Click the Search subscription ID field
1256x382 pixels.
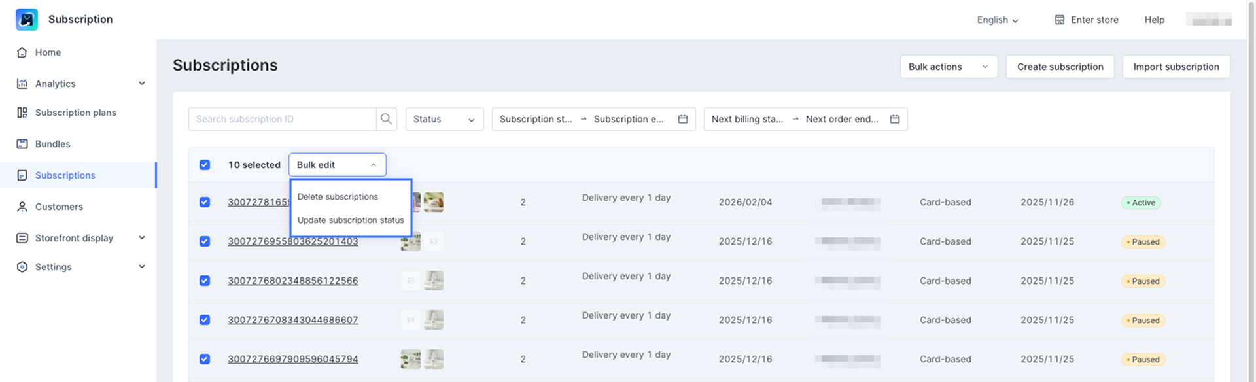pos(283,119)
